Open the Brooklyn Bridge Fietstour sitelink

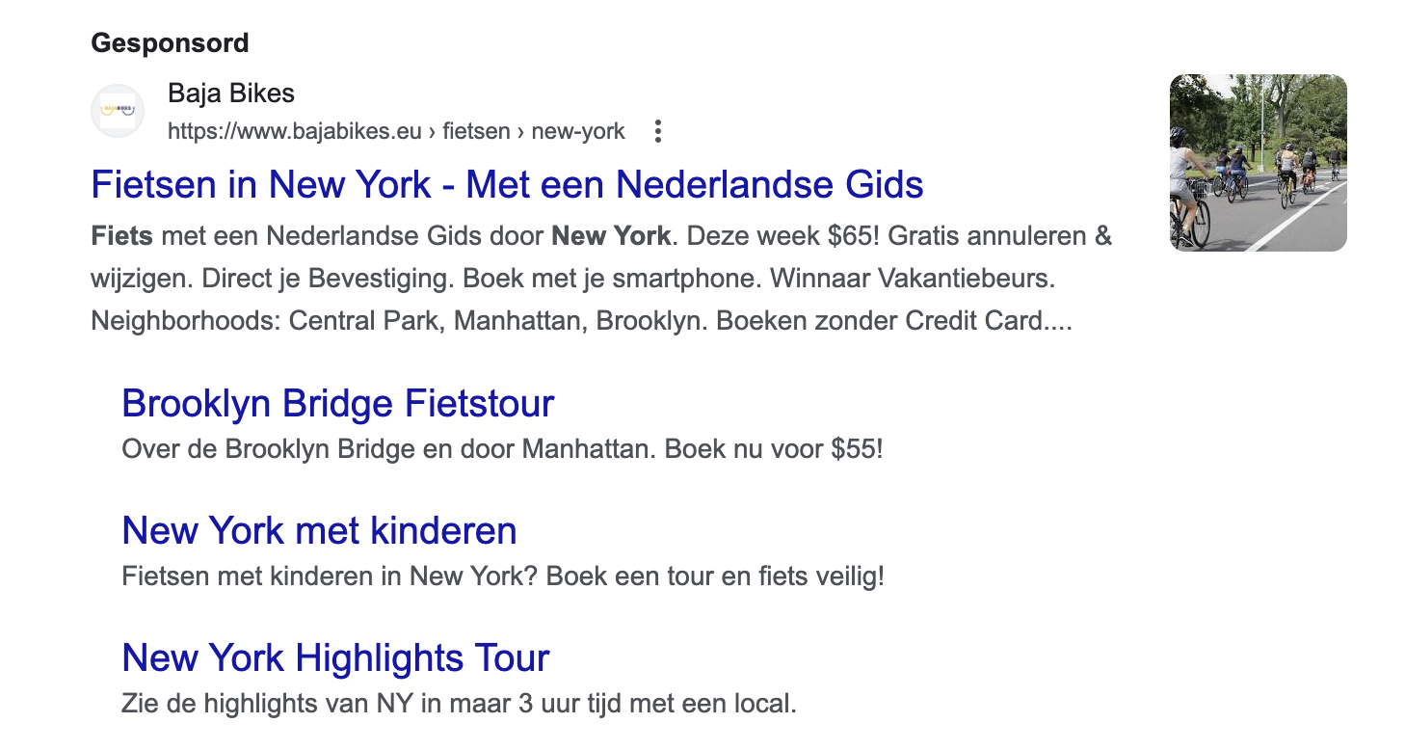[x=337, y=403]
